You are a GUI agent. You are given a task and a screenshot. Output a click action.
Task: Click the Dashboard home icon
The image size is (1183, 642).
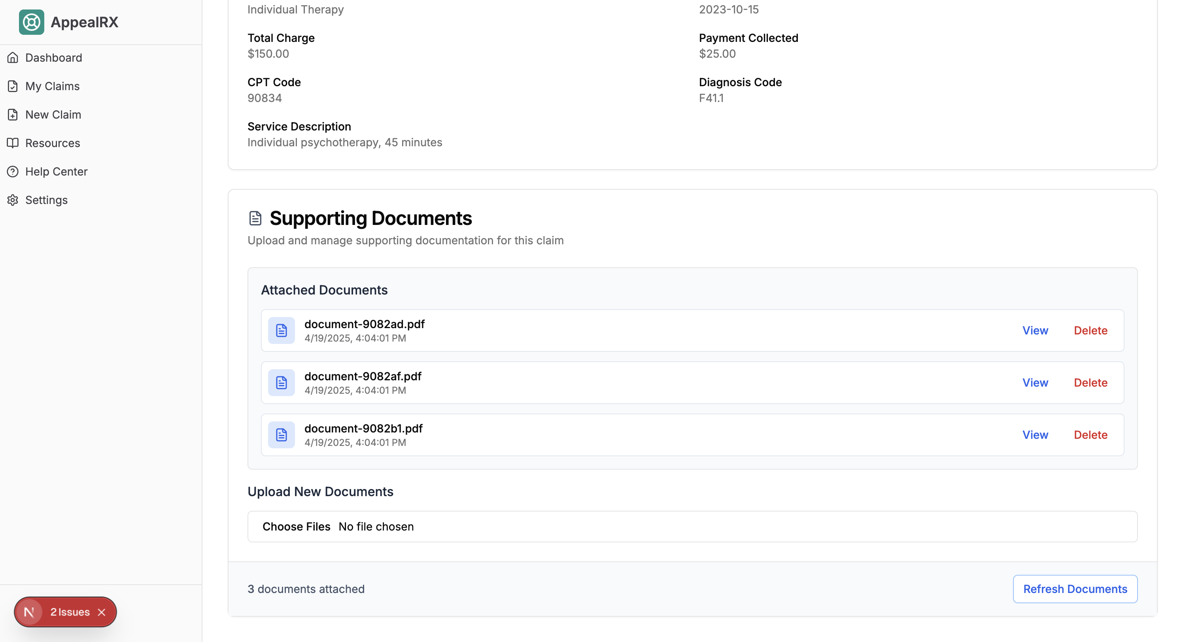tap(13, 58)
